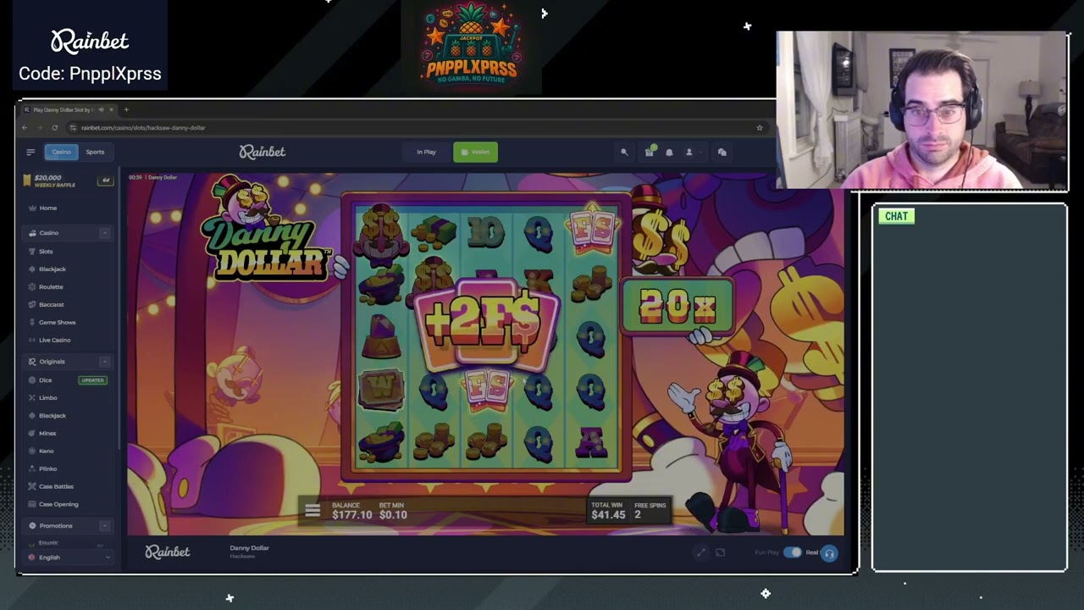The height and width of the screenshot is (610, 1084).
Task: Open Live Casino in the sidebar
Action: 54,341
